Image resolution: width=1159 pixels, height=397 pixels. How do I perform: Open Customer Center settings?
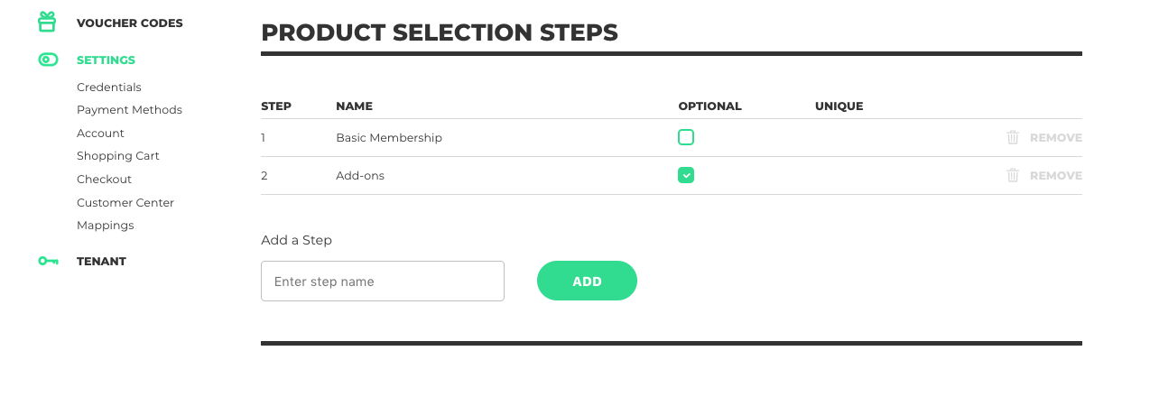pos(125,203)
